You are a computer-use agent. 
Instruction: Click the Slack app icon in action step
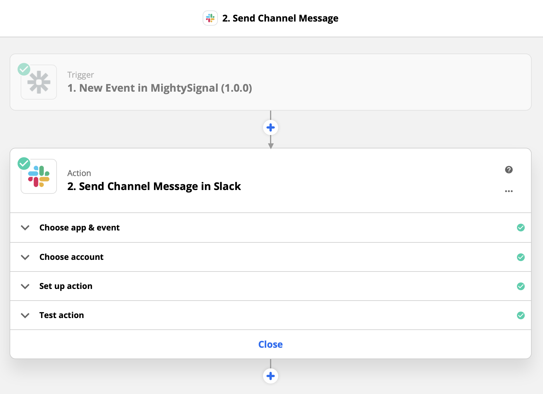coord(39,176)
